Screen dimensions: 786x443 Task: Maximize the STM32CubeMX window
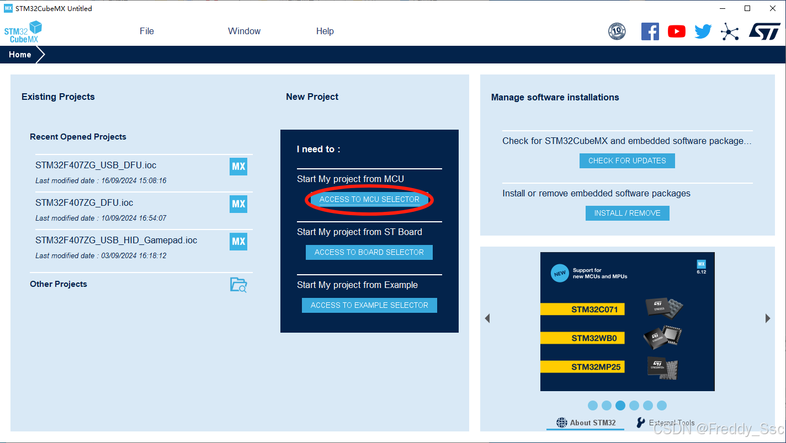[747, 8]
